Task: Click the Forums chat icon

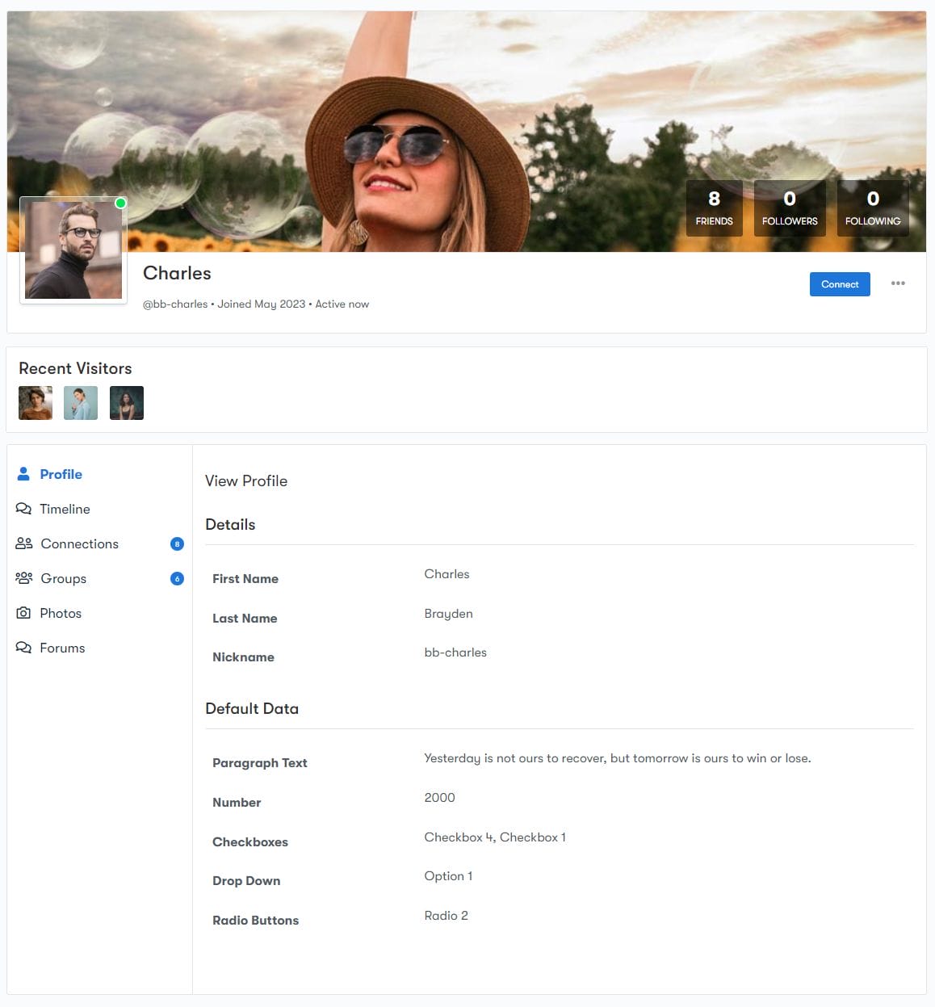Action: pyautogui.click(x=23, y=648)
